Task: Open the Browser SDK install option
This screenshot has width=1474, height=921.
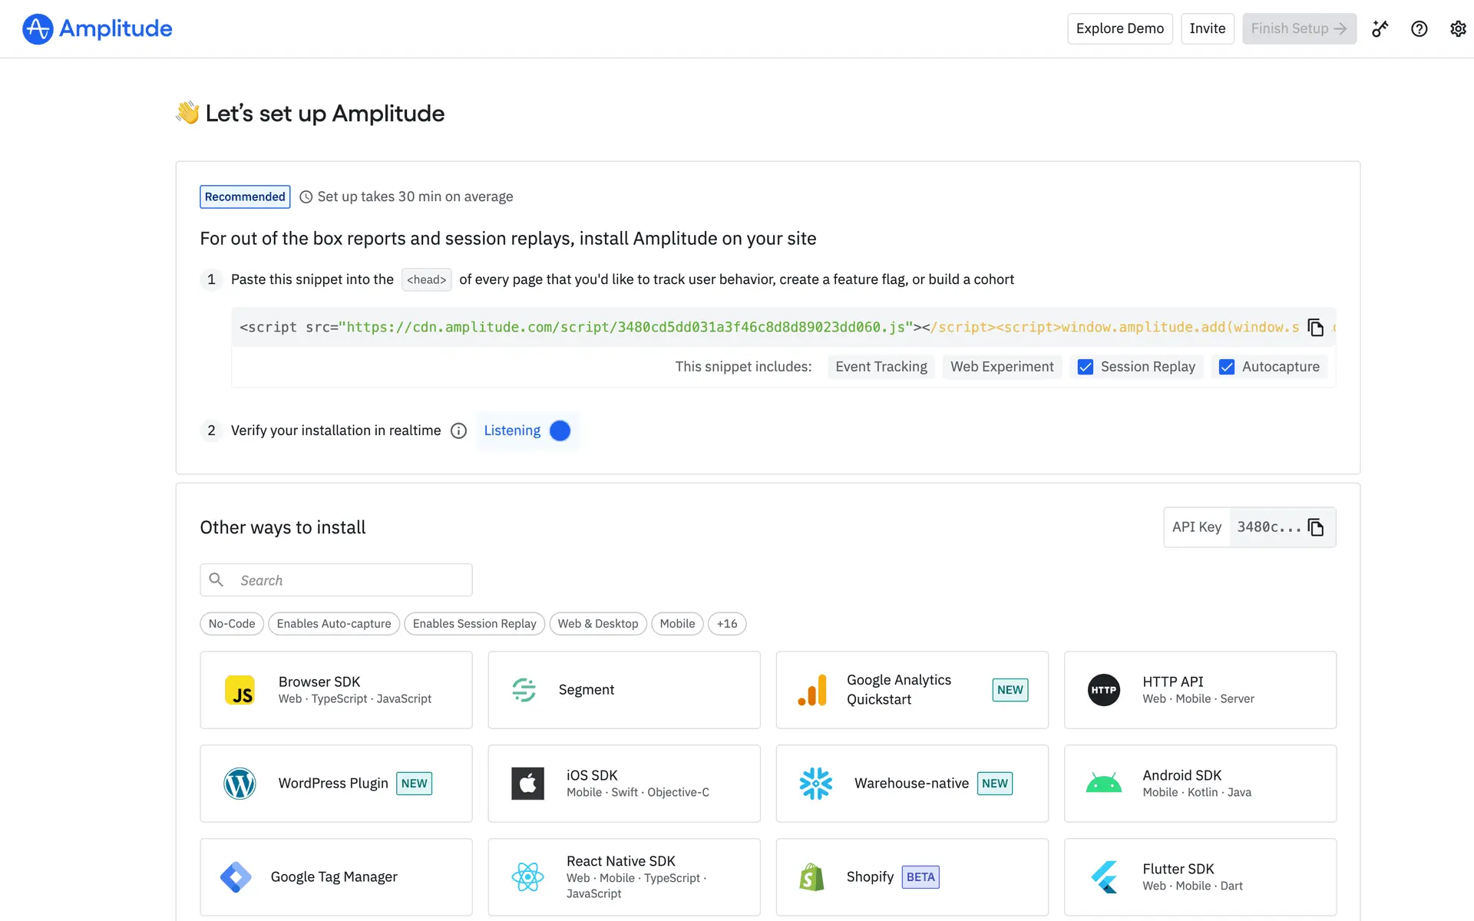Action: tap(335, 689)
